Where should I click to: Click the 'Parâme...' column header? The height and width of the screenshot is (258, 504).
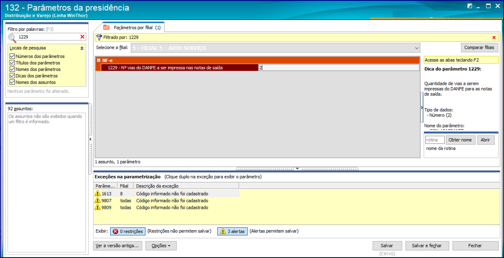tap(105, 186)
